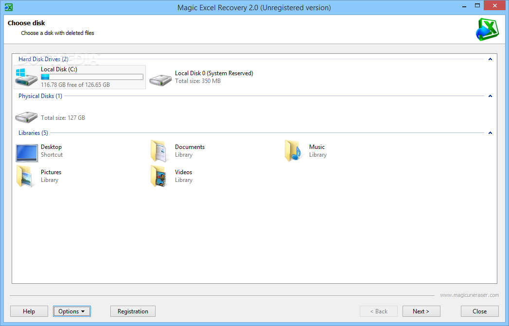Select the Pictures library folder icon
Viewport: 509px width, 326px height.
pyautogui.click(x=25, y=176)
